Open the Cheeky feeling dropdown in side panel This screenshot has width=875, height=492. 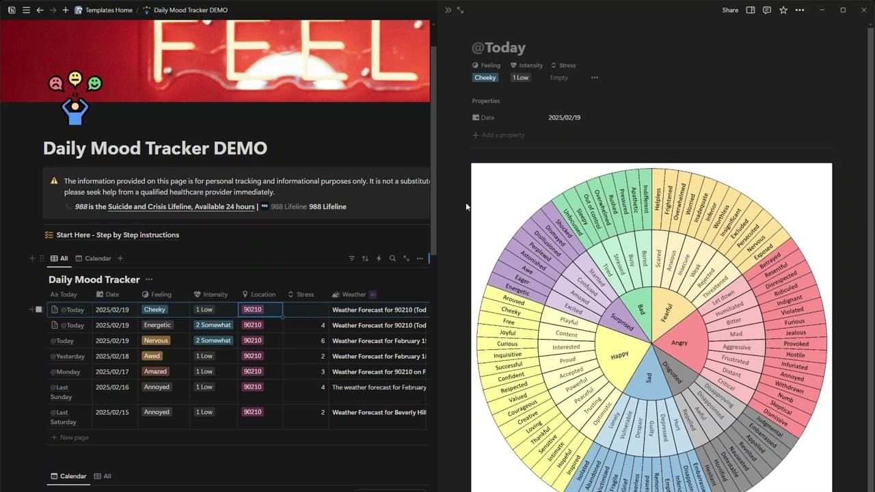485,78
